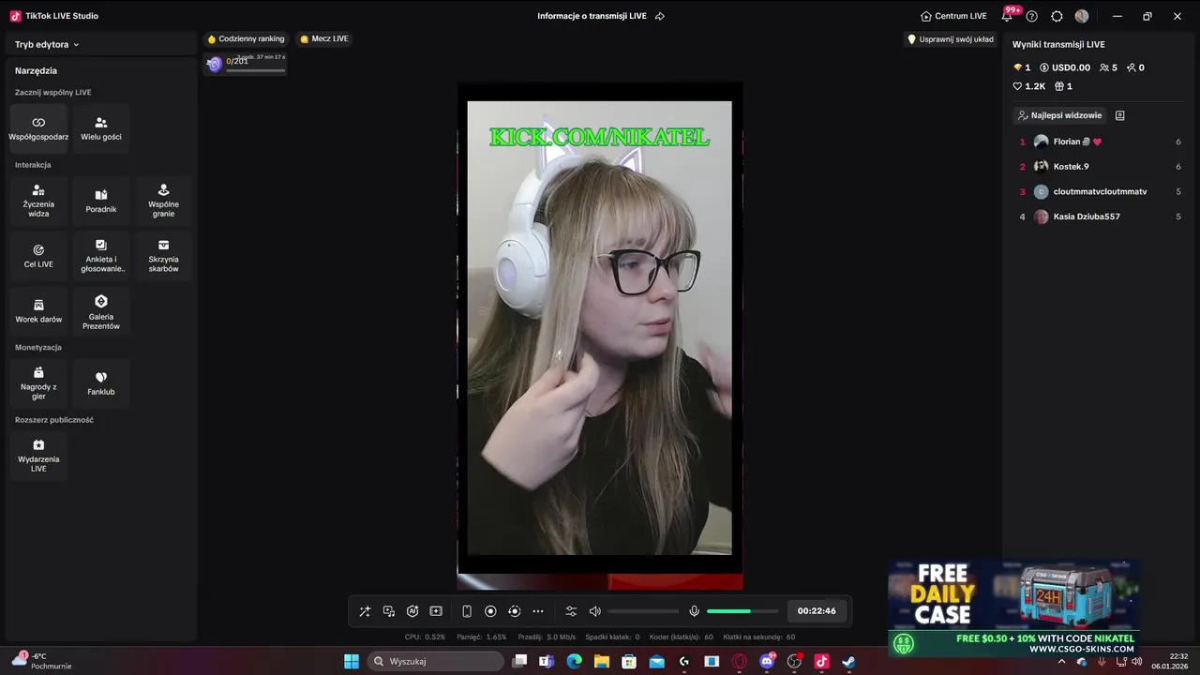Open audio mixer settings sliders icon
The width and height of the screenshot is (1200, 675).
point(571,611)
